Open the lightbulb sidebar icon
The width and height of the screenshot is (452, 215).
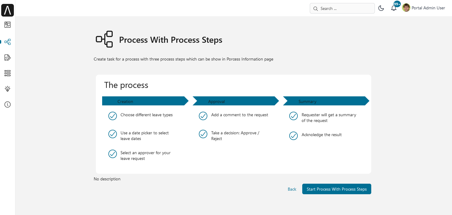point(8,89)
